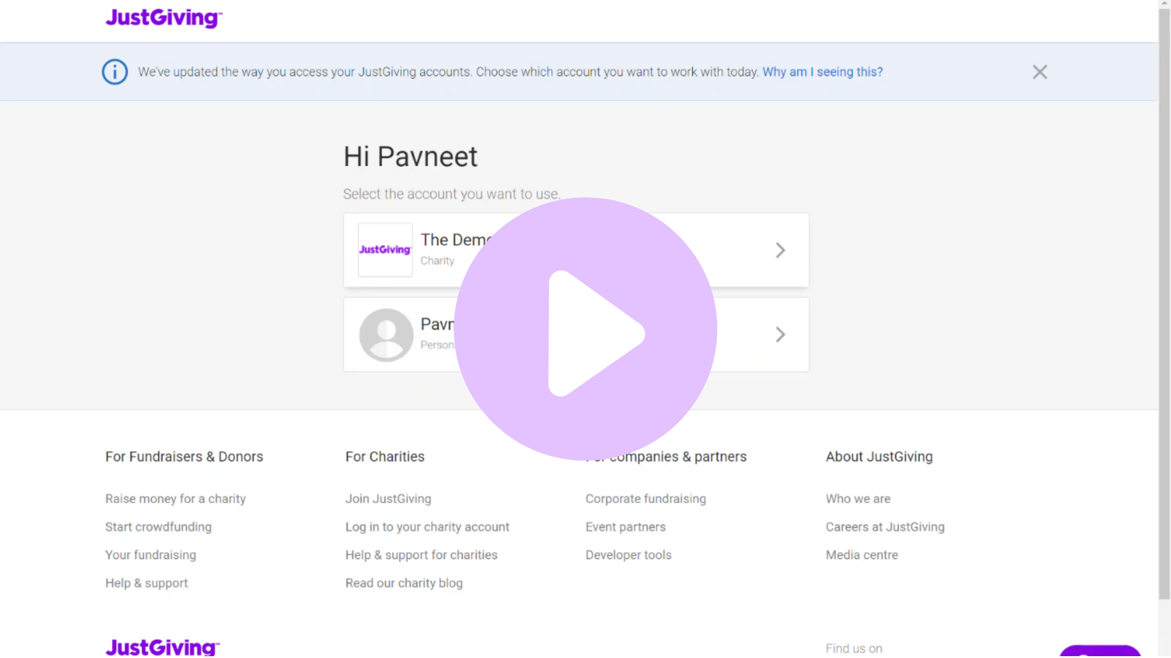This screenshot has height=658, width=1171.
Task: Click the 'Hi Pavneet' greeting heading
Action: click(410, 157)
